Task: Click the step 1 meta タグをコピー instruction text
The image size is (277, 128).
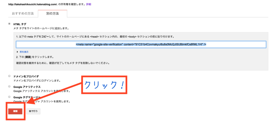Action: 95,37
